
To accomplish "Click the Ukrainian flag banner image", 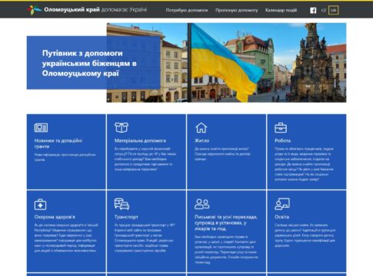I will (226, 63).
